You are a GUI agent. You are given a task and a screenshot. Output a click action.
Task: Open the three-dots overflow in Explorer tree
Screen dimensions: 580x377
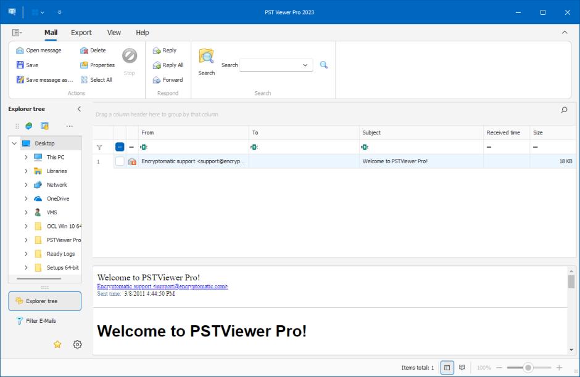coord(70,126)
